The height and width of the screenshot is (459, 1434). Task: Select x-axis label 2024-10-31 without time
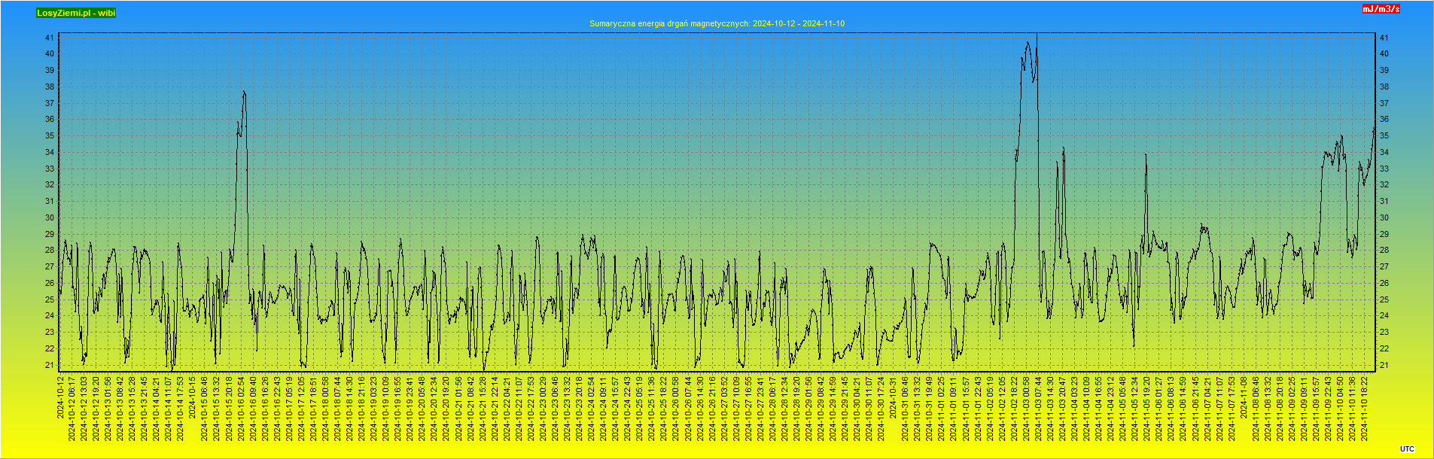(894, 397)
